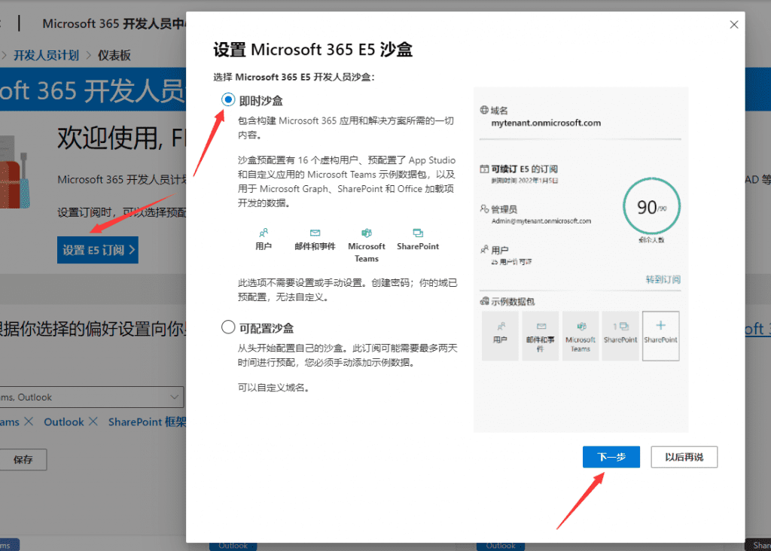Click the SharePoint icon in feature list
This screenshot has width=771, height=551.
(418, 233)
